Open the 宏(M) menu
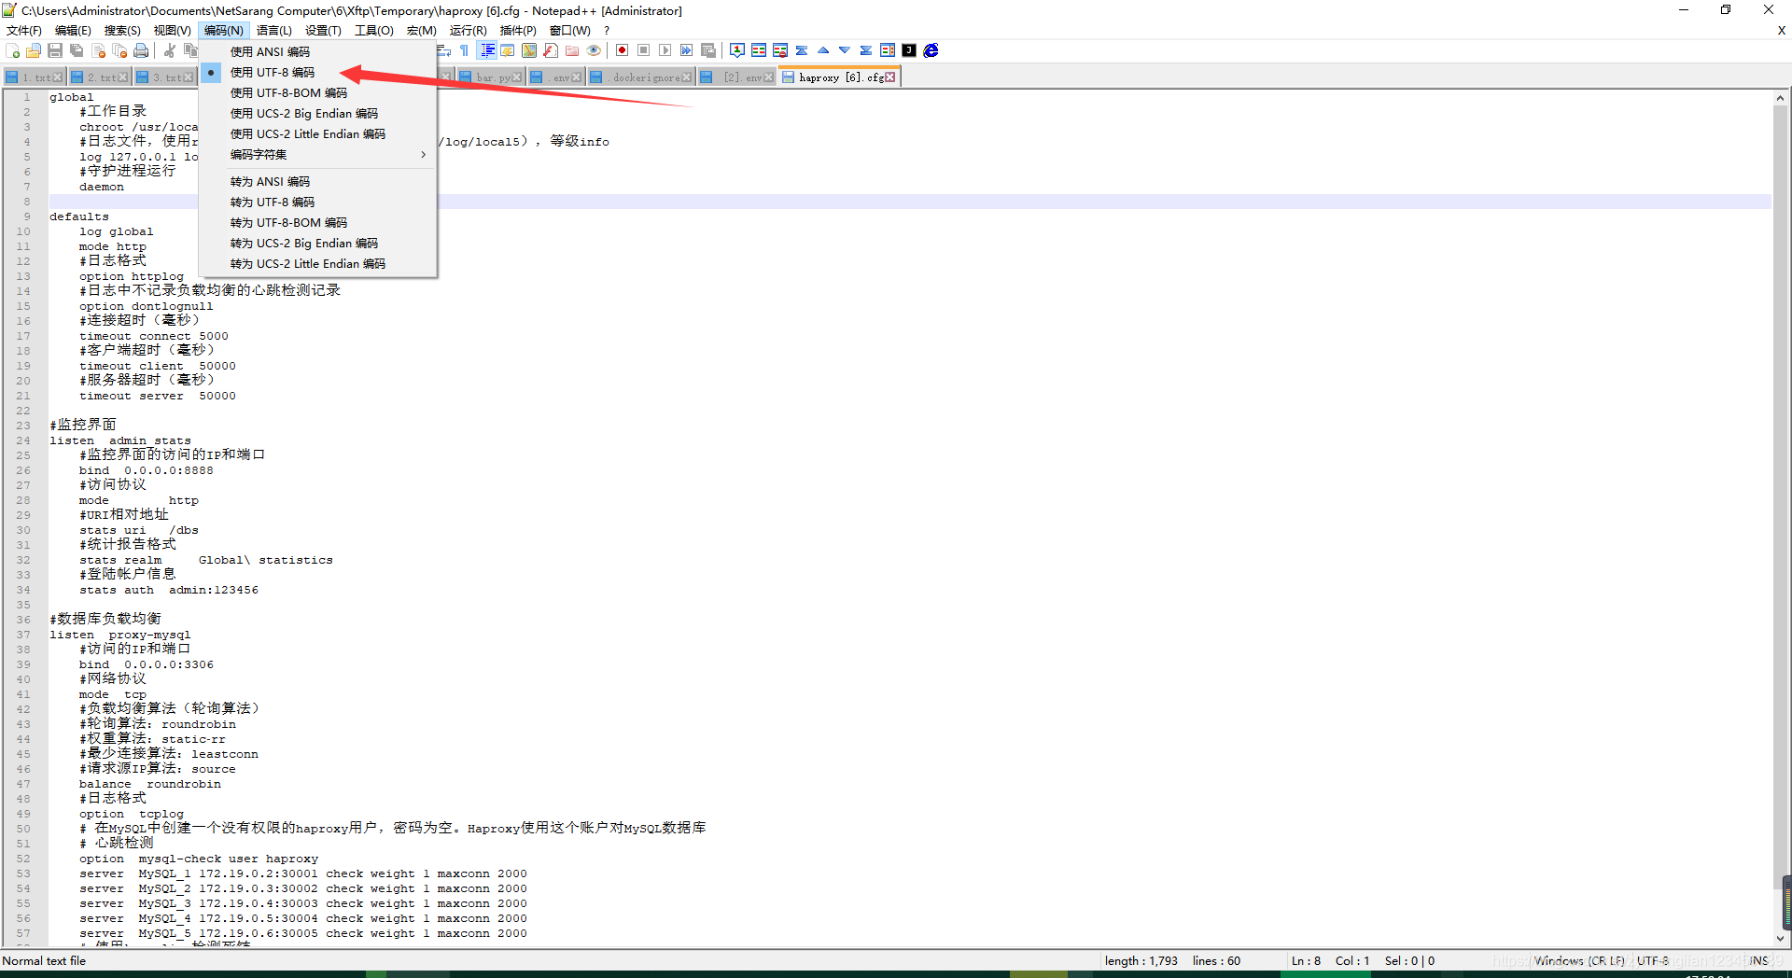Image resolution: width=1792 pixels, height=978 pixels. (422, 31)
